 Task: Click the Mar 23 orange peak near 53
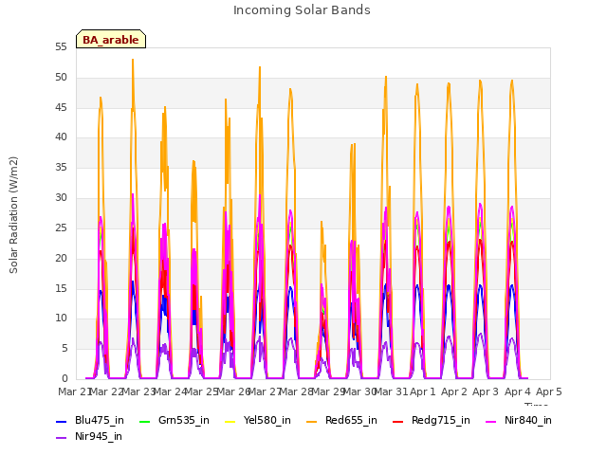click(133, 60)
